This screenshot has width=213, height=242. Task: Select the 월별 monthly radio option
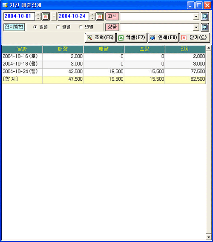63,27
